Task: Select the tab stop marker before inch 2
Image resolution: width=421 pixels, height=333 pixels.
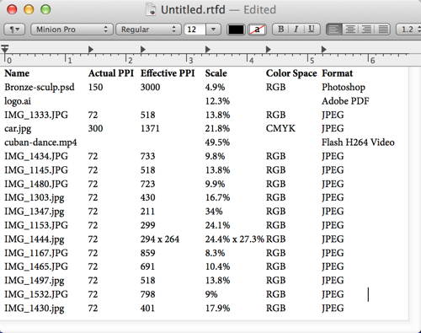Action: pos(90,50)
